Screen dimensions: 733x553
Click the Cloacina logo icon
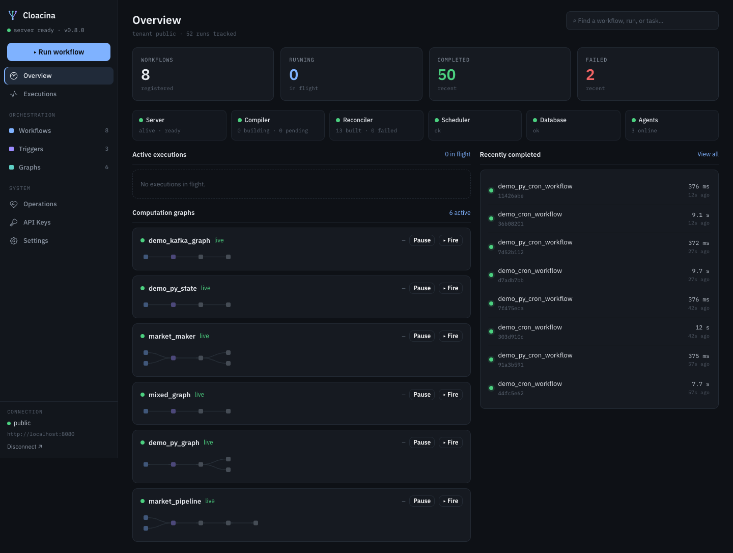click(13, 15)
